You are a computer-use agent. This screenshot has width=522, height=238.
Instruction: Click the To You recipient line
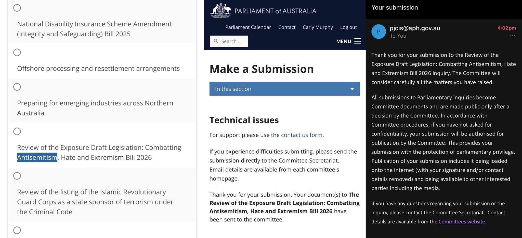[x=398, y=36]
